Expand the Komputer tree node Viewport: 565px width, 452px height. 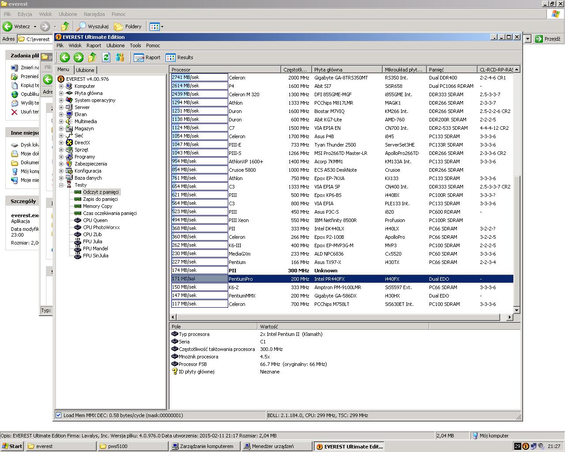click(61, 86)
